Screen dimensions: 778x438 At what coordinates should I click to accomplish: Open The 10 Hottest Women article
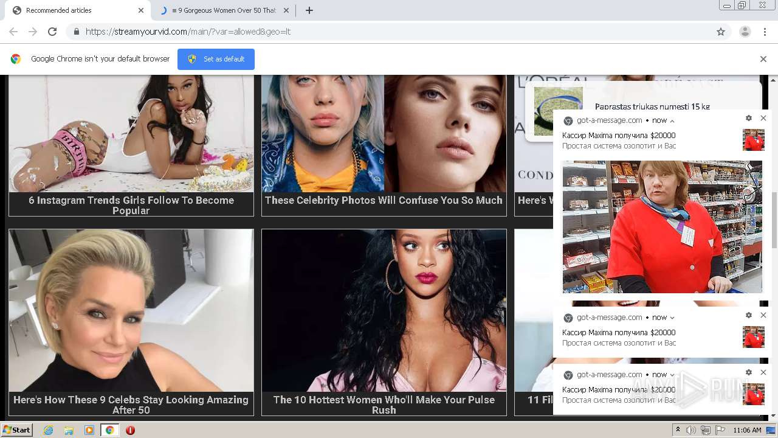[384, 405]
